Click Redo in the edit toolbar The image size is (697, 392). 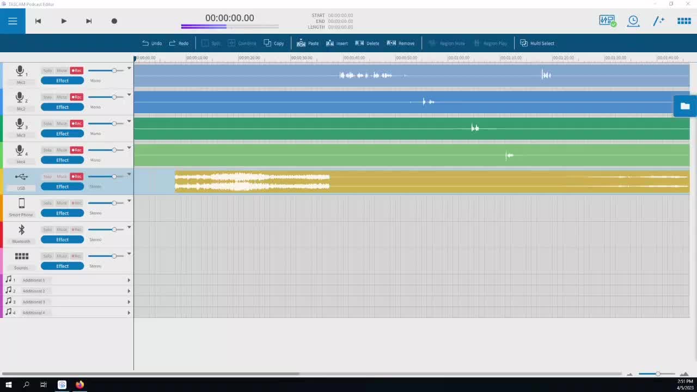[179, 43]
